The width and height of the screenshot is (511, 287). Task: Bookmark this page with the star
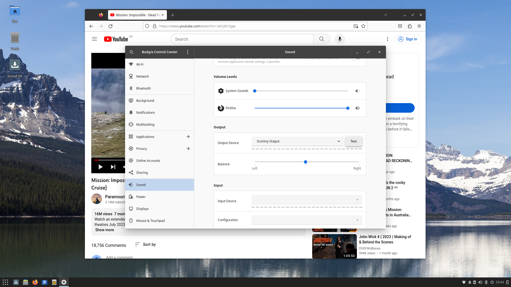[363, 26]
